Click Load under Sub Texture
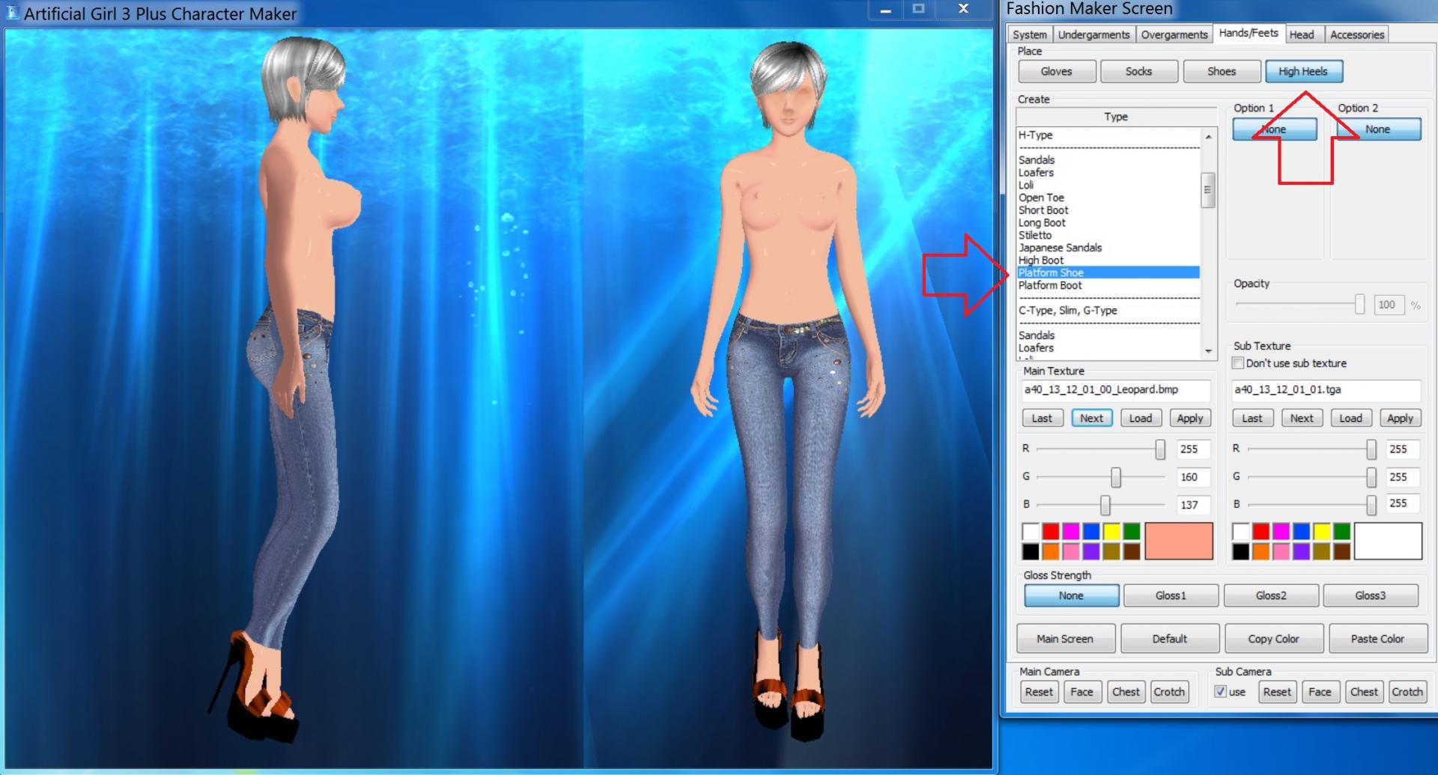Screen dimensions: 1438x775 pos(1351,418)
